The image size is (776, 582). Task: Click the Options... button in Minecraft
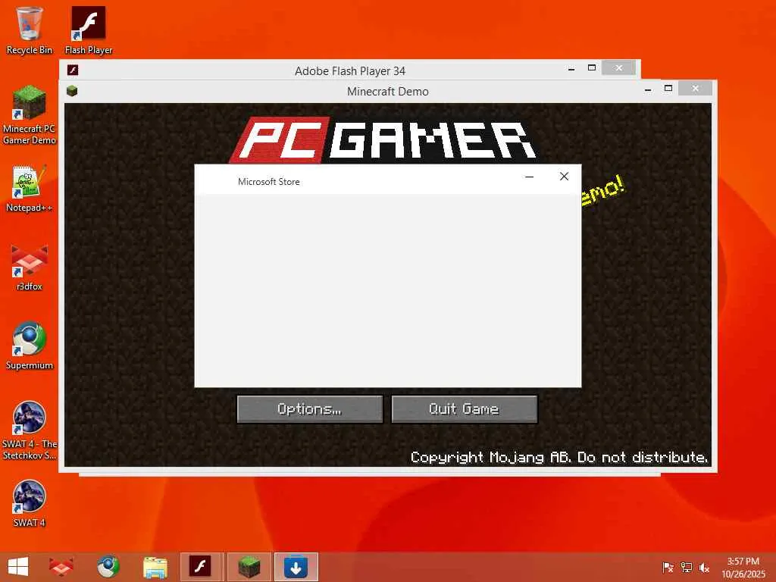pos(310,408)
